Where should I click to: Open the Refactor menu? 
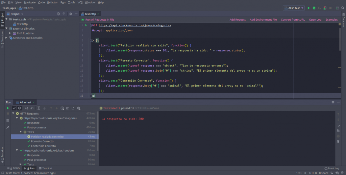coord(52,2)
